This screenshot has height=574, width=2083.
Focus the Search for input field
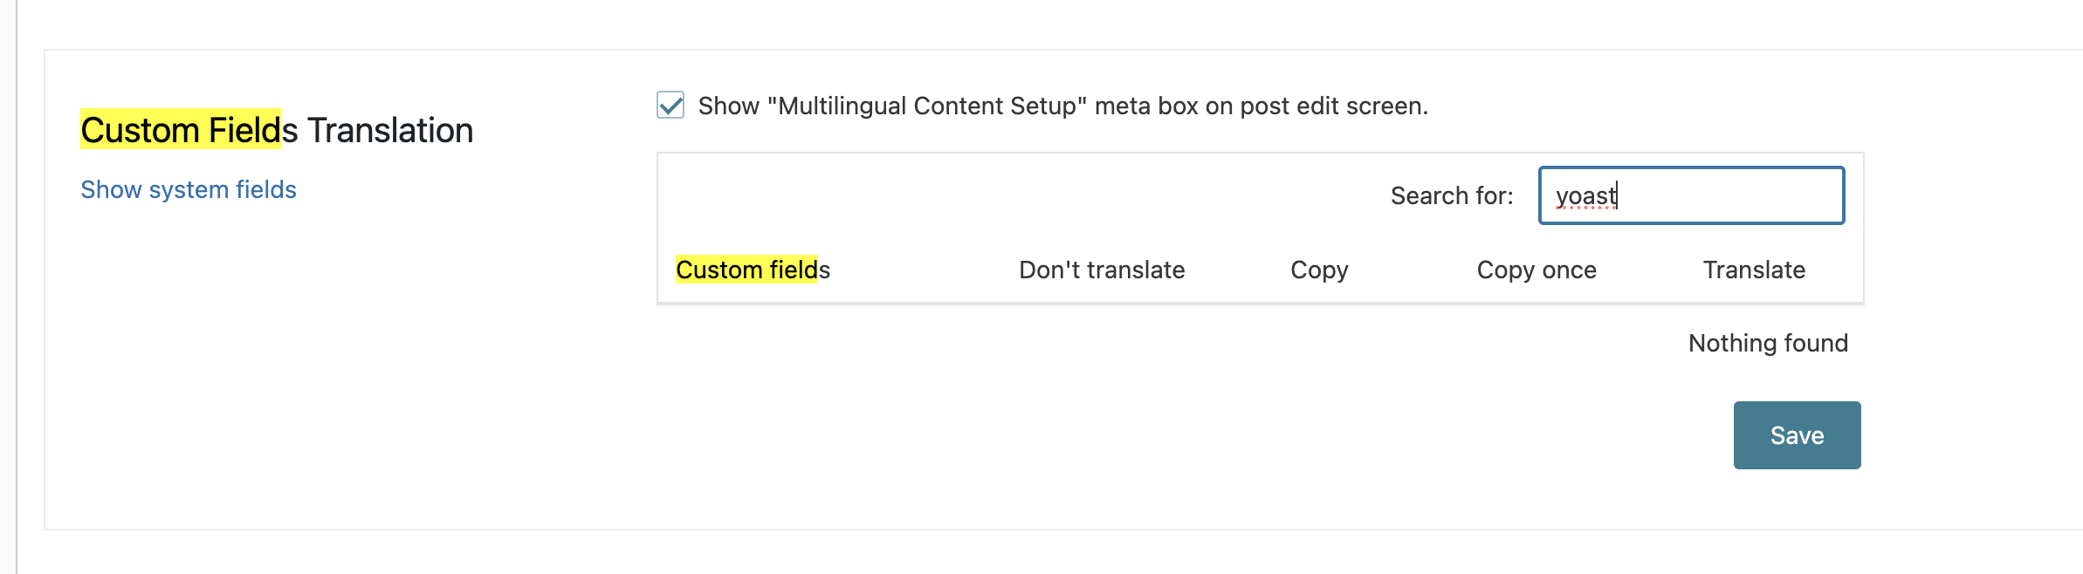pyautogui.click(x=1691, y=195)
